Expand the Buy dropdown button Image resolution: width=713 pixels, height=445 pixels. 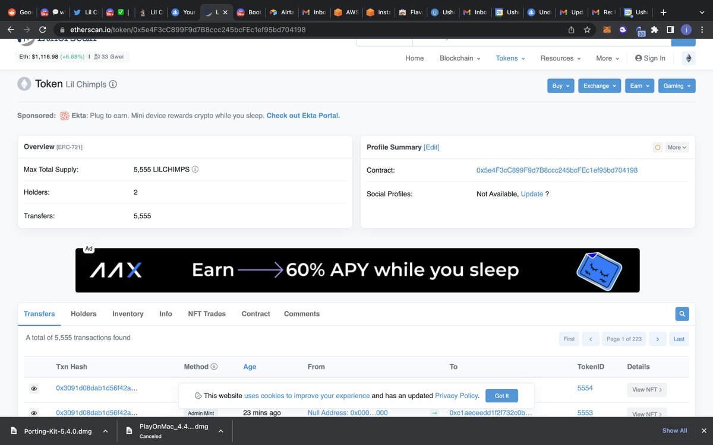point(560,86)
